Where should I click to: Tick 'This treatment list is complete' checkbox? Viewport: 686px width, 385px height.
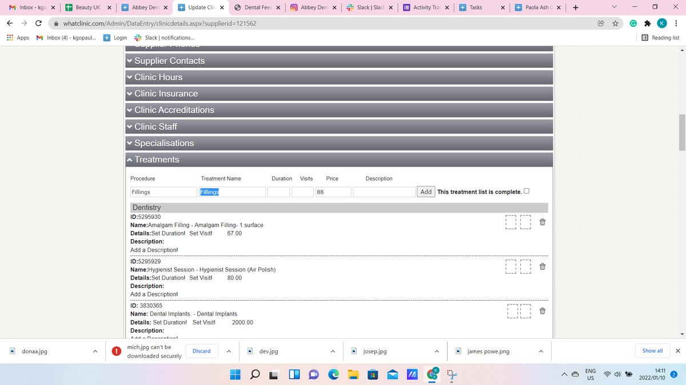pyautogui.click(x=527, y=191)
